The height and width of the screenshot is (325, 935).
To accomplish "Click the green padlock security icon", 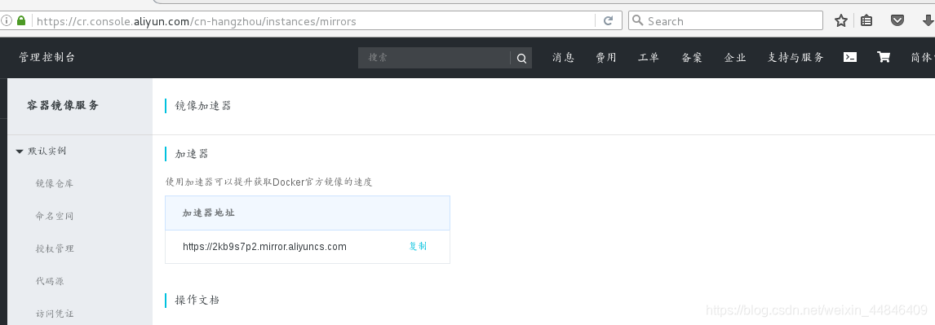I will (x=21, y=21).
